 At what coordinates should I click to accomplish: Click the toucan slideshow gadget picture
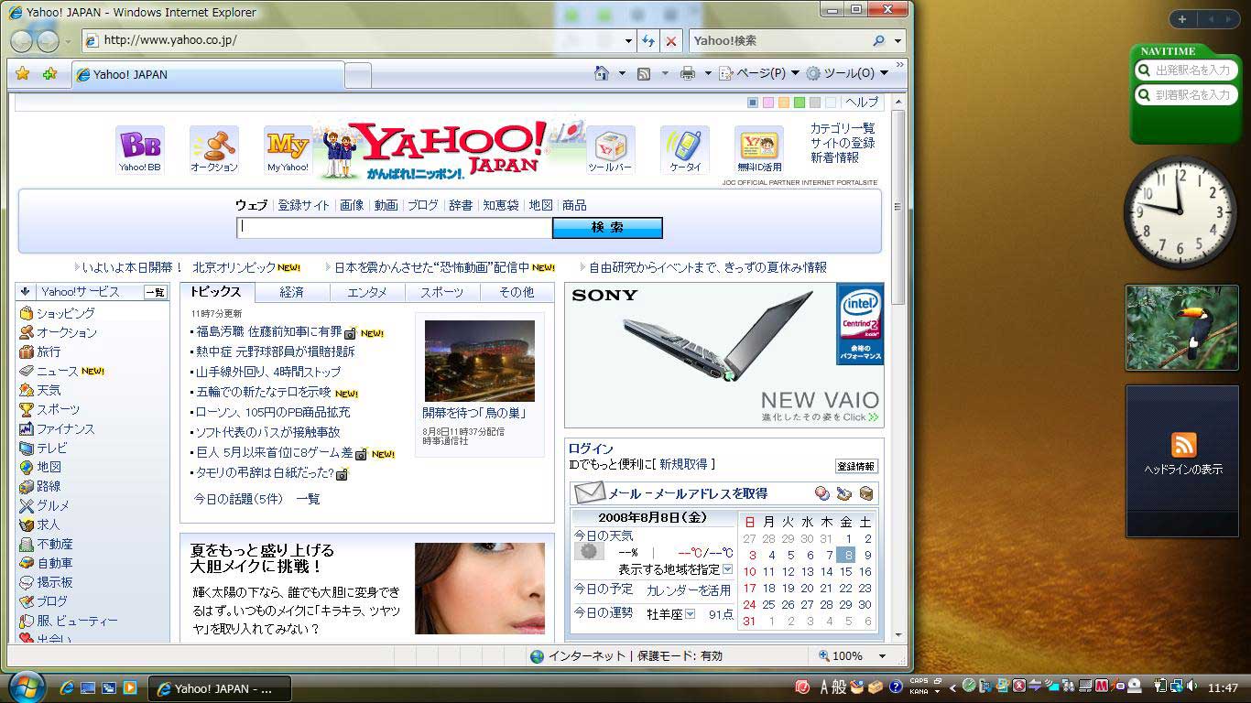pyautogui.click(x=1182, y=328)
